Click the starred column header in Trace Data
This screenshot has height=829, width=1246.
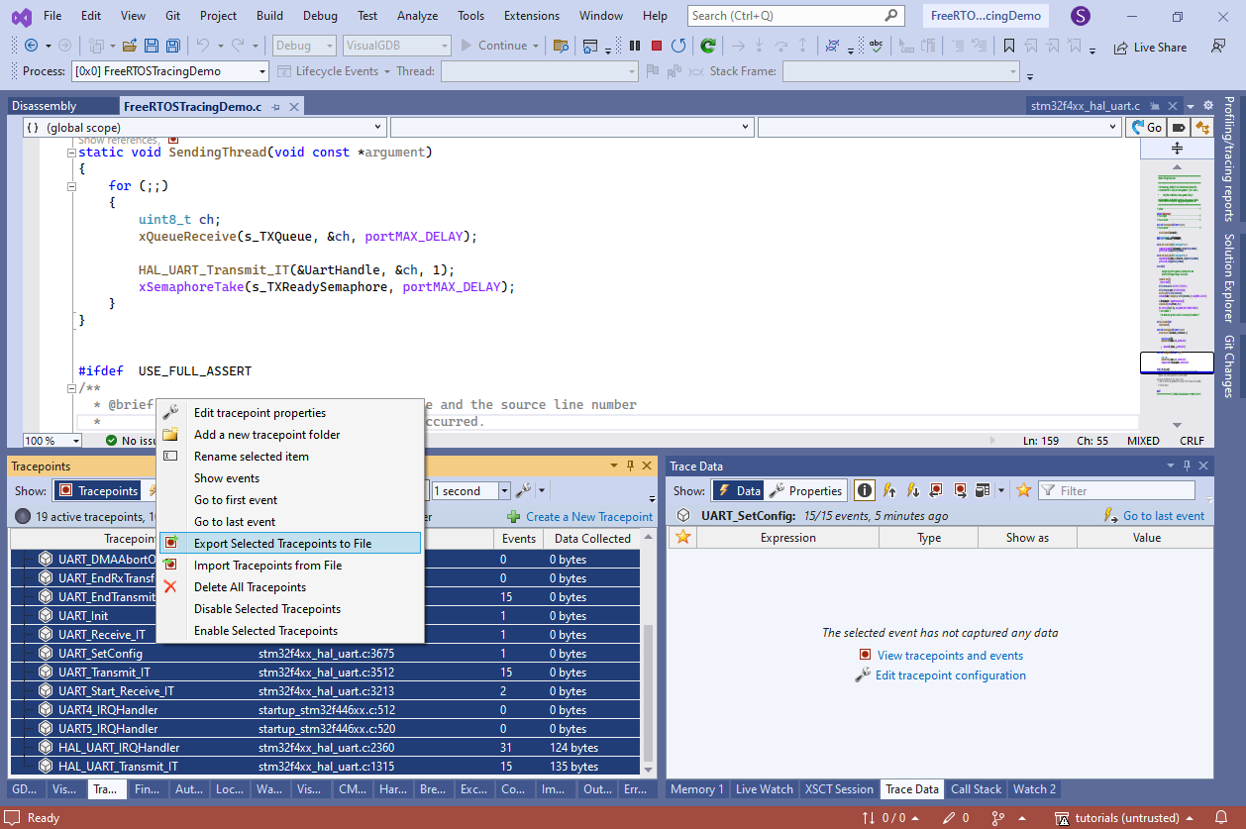(682, 538)
